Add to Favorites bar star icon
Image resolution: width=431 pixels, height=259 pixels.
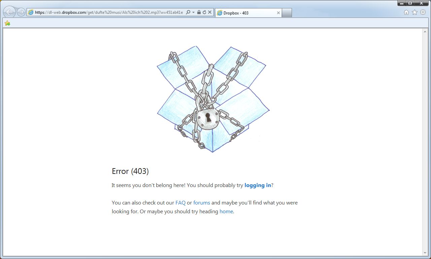[7, 23]
